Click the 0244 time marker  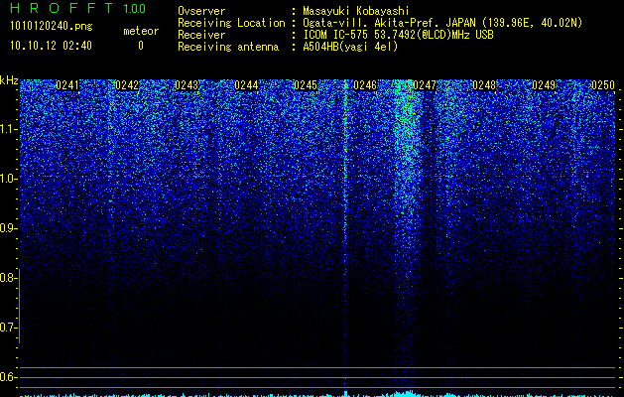[x=246, y=85]
